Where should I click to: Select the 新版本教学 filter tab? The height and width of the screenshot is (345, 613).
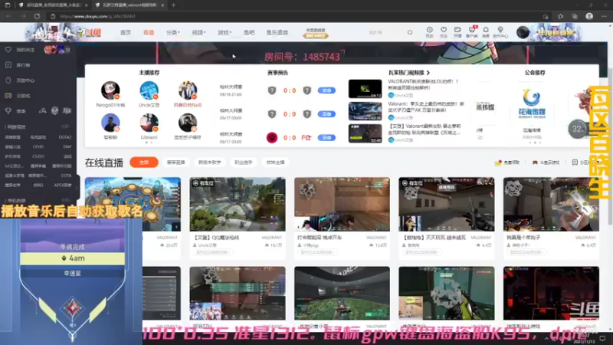click(209, 163)
